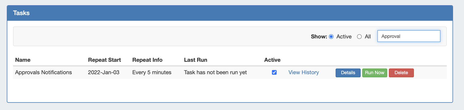
Task: Click the Every 5 minutes repeat info
Action: tap(152, 72)
